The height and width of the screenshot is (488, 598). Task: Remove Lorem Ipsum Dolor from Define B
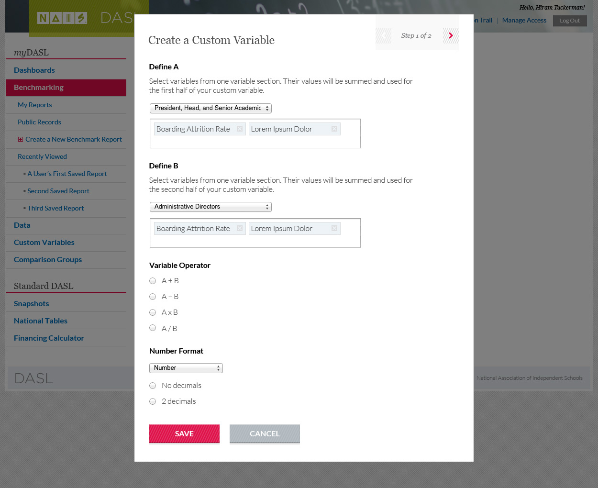pos(334,229)
